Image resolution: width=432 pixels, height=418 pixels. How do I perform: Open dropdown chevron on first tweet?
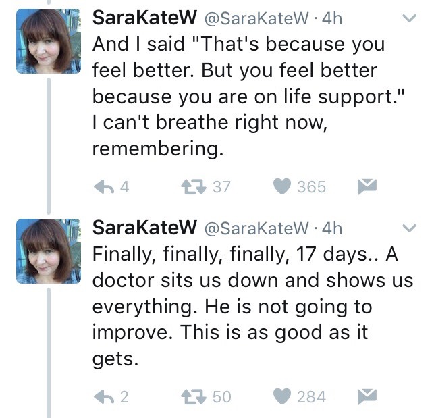[408, 19]
